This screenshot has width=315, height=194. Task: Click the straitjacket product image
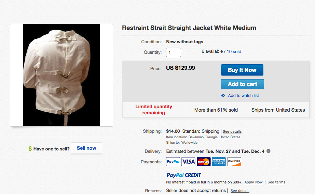61,75
